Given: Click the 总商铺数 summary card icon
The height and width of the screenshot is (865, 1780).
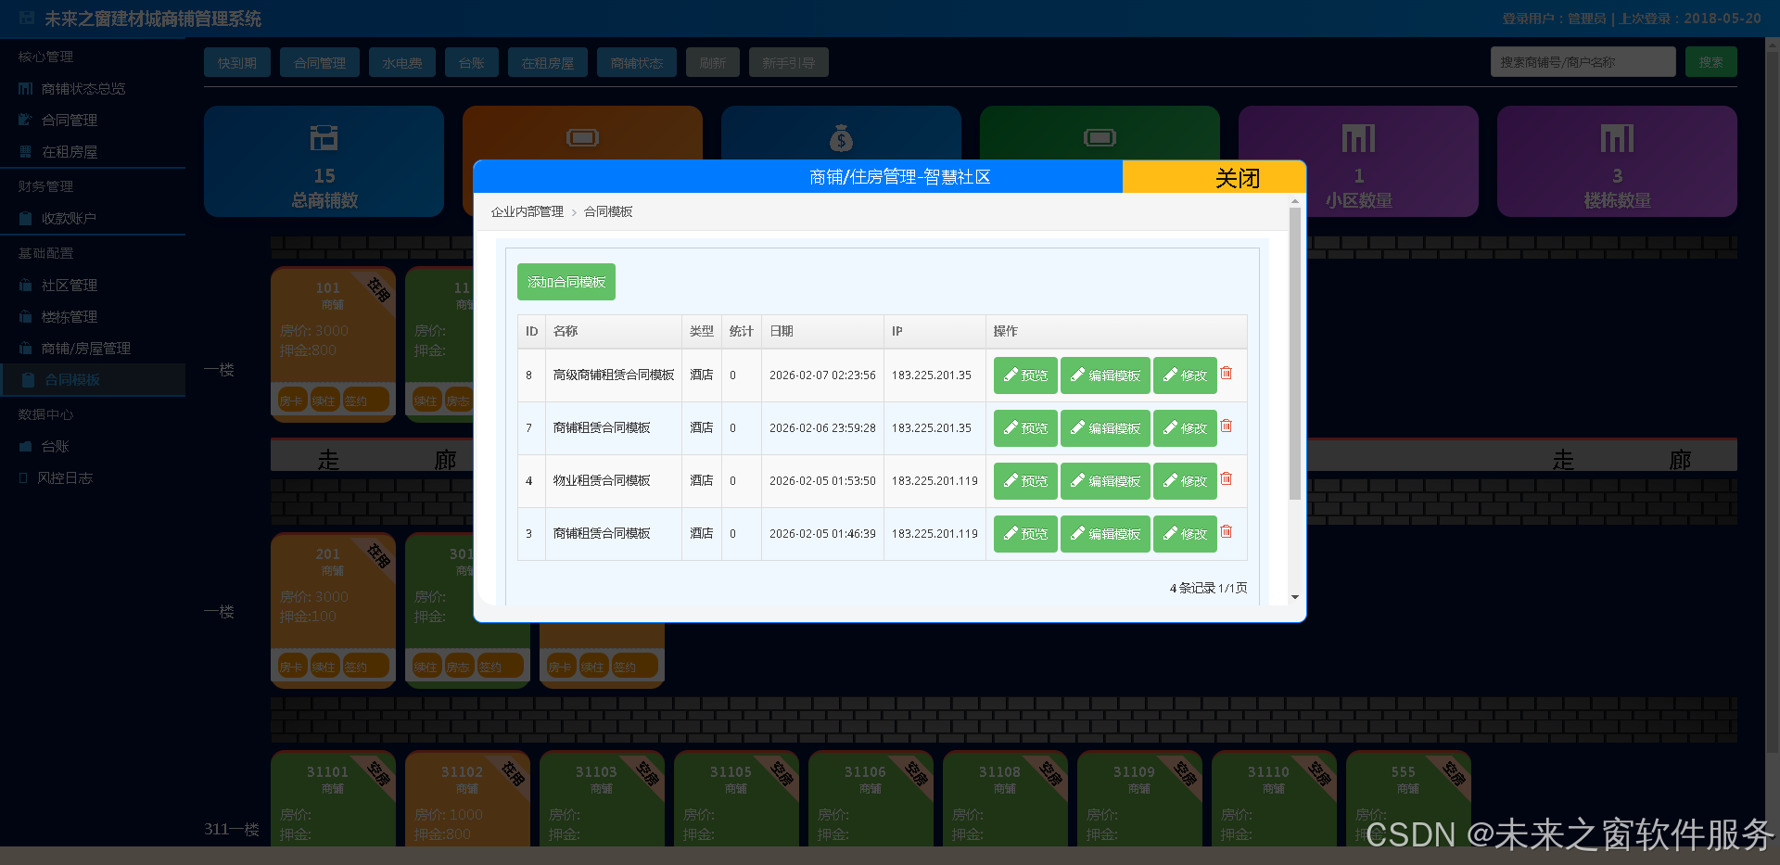Looking at the screenshot, I should pos(324,138).
